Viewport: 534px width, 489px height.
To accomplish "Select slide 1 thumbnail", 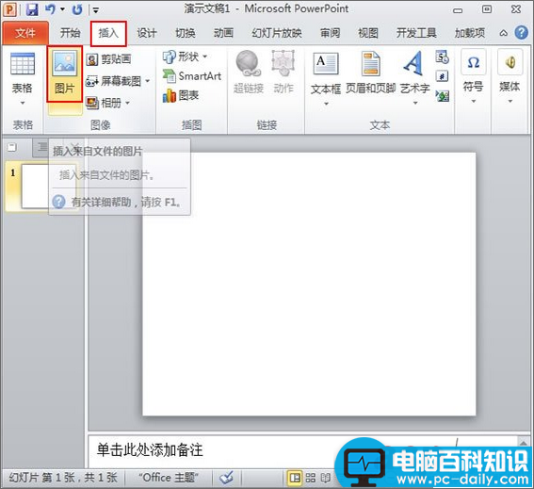I will point(40,187).
